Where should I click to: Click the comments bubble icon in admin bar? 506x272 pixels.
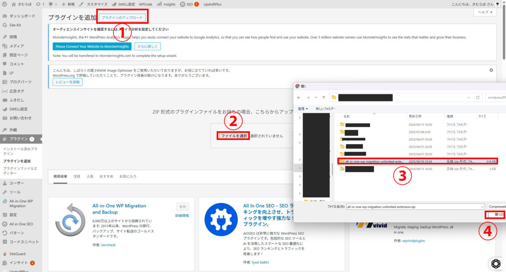point(51,4)
